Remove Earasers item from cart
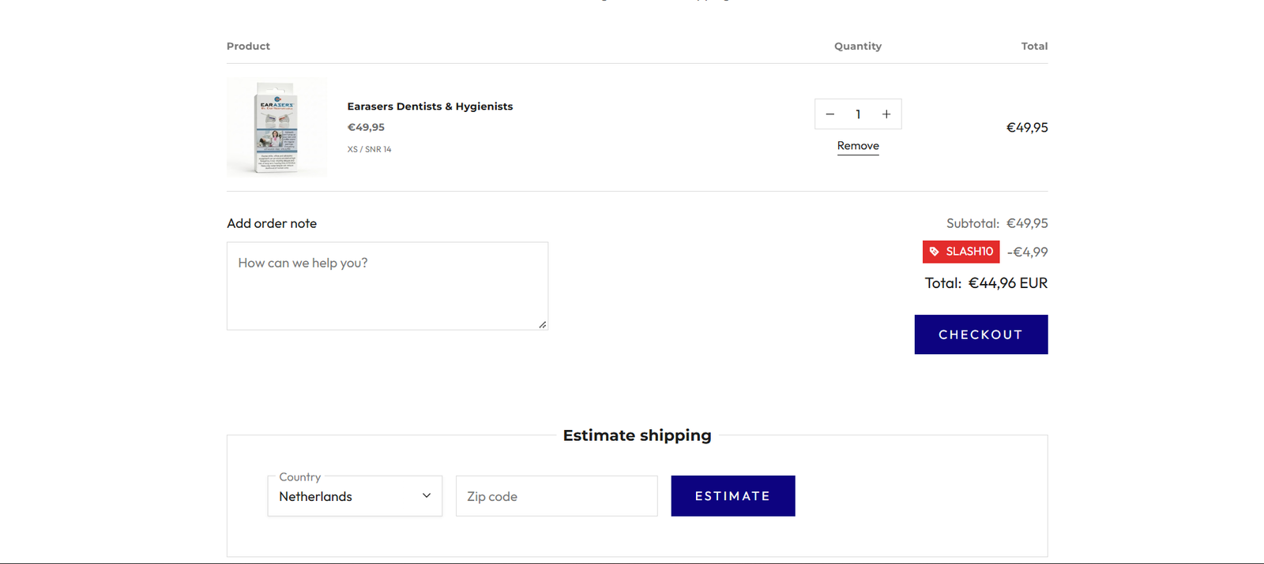Image resolution: width=1264 pixels, height=564 pixels. click(x=858, y=146)
